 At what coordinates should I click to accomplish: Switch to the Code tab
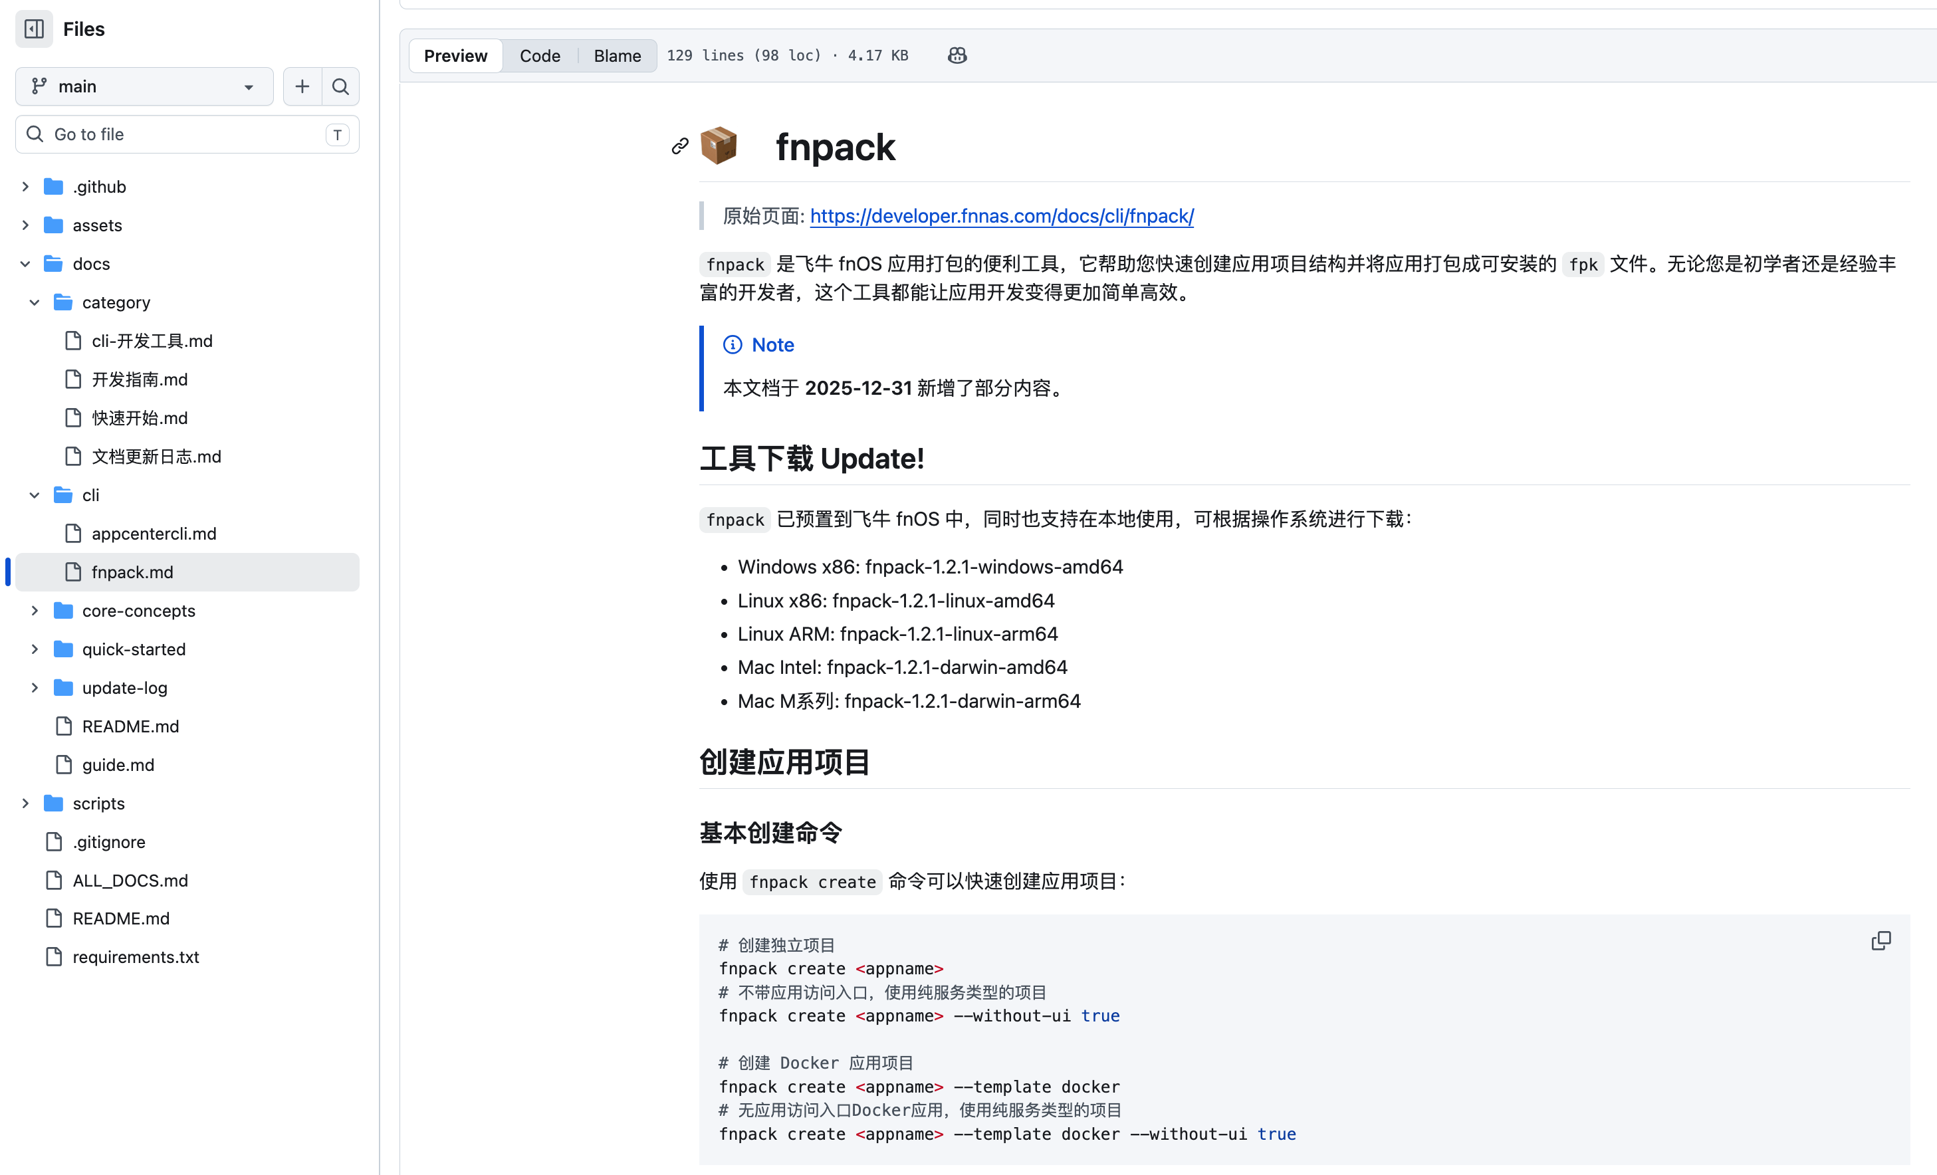click(x=540, y=56)
